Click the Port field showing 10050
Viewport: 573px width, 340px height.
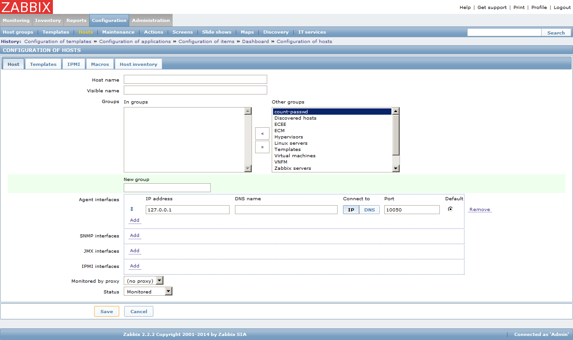point(412,210)
